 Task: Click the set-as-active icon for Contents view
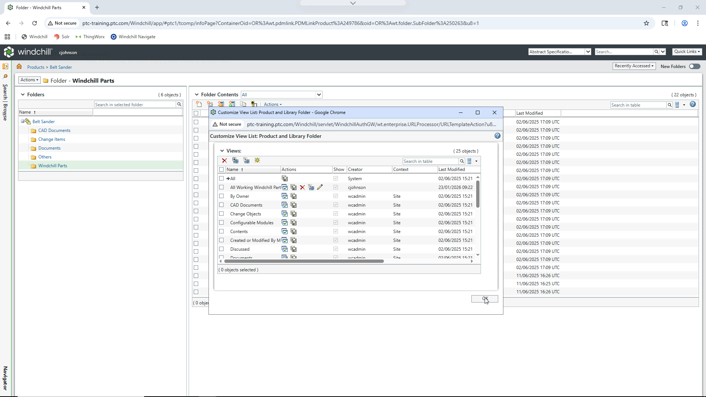pyautogui.click(x=285, y=232)
